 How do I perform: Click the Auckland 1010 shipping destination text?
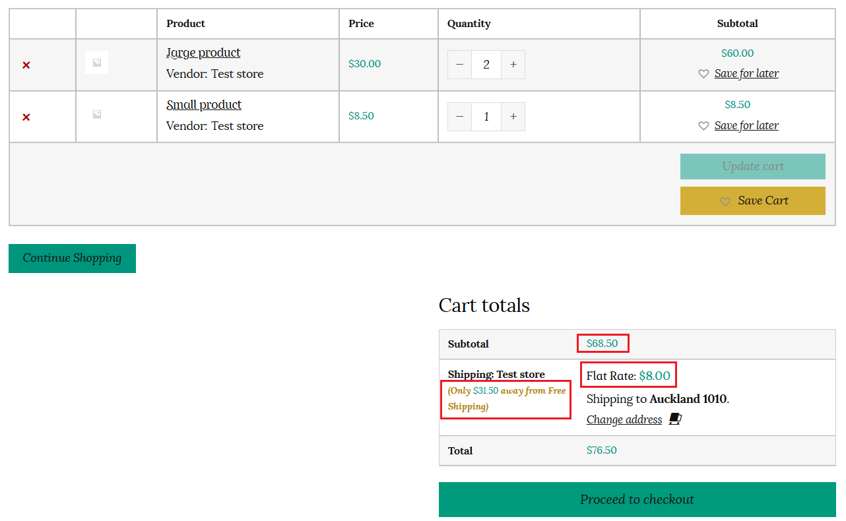688,399
